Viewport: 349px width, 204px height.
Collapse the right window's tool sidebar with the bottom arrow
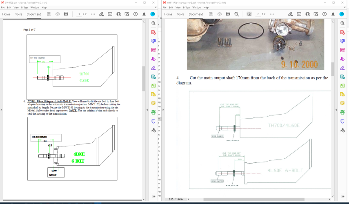click(x=343, y=196)
